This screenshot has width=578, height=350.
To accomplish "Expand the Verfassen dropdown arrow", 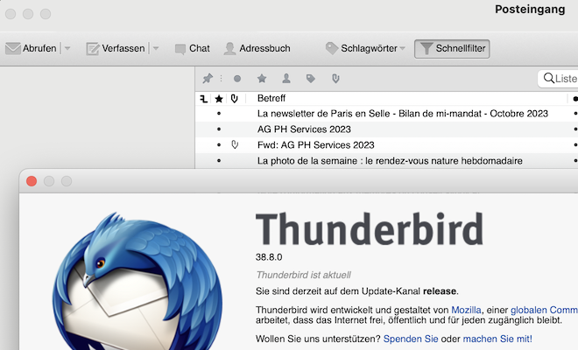I will click(x=156, y=49).
